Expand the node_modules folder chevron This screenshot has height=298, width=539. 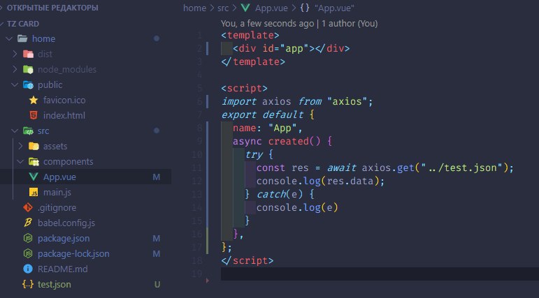15,69
